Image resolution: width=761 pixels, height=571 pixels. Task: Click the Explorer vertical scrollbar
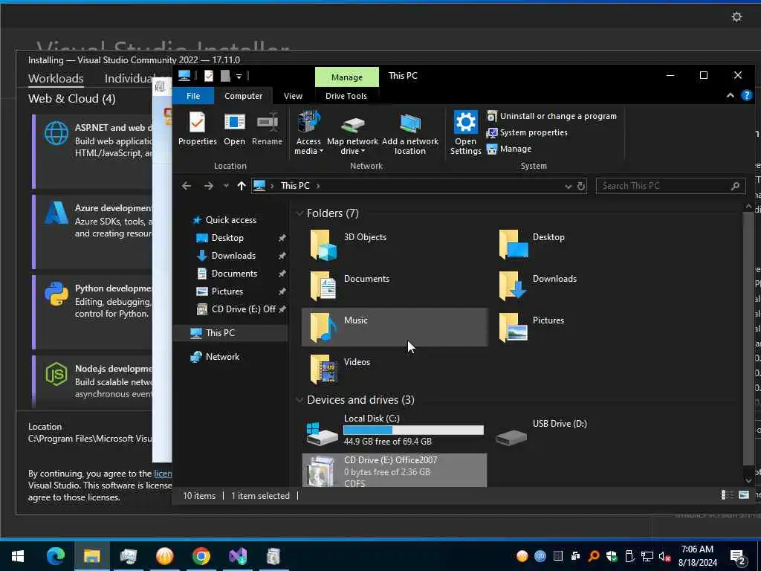pyautogui.click(x=748, y=340)
